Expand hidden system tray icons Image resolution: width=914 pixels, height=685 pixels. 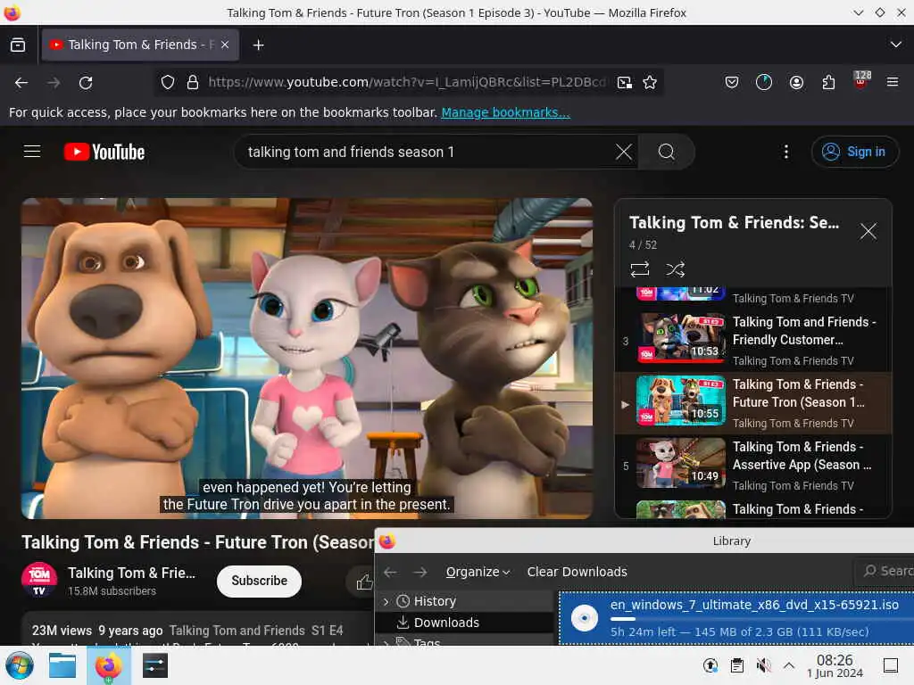[x=789, y=665]
